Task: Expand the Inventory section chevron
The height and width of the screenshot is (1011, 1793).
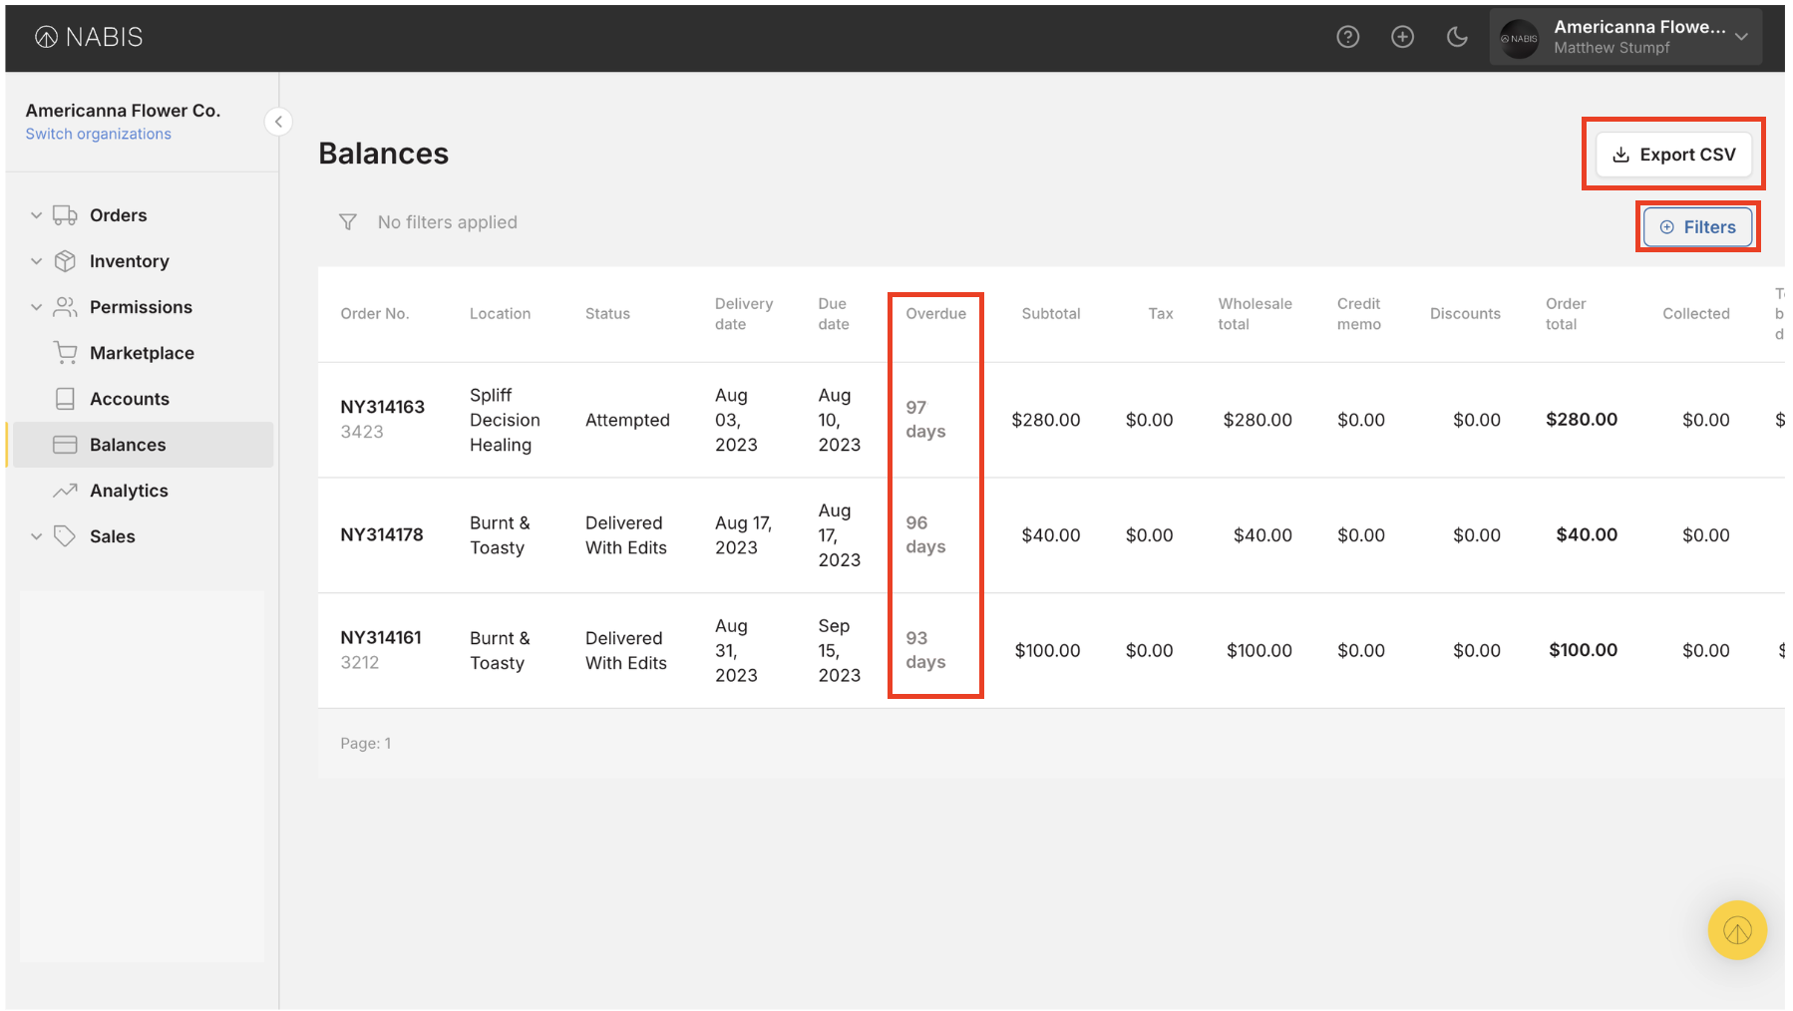Action: pos(36,261)
